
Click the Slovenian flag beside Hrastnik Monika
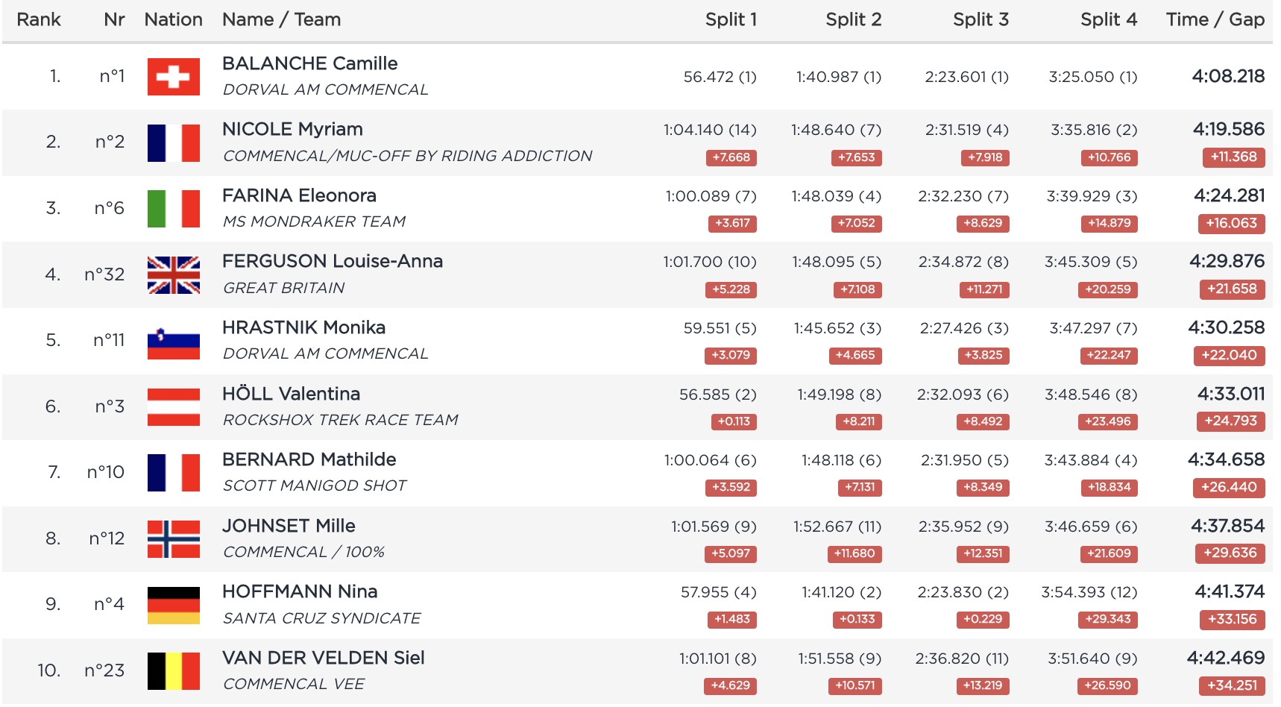point(173,341)
